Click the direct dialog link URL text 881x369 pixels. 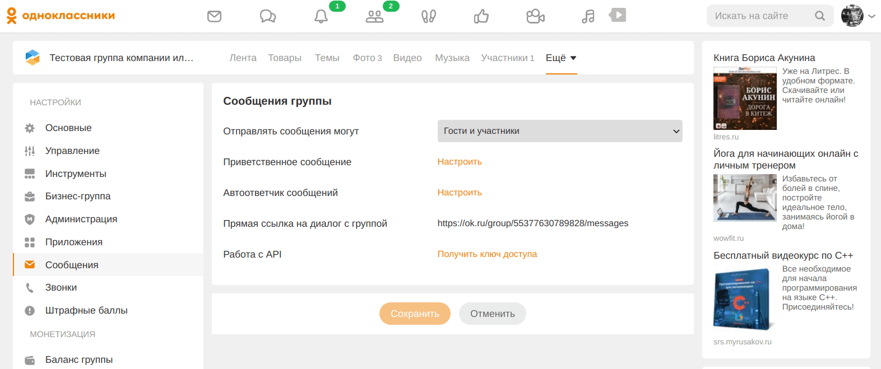click(x=533, y=223)
